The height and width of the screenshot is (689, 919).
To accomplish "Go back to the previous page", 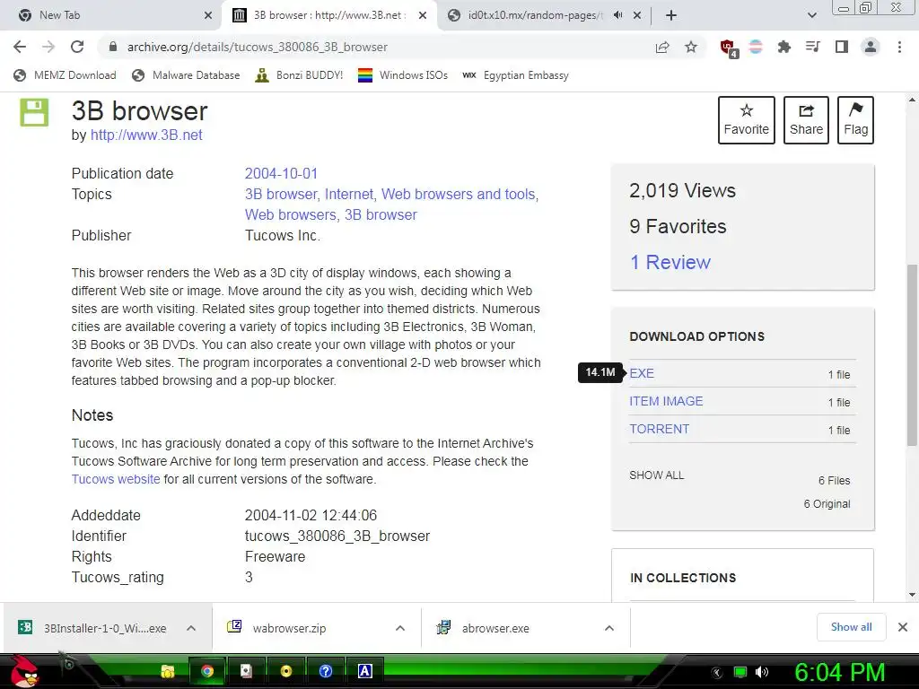I will tap(20, 47).
